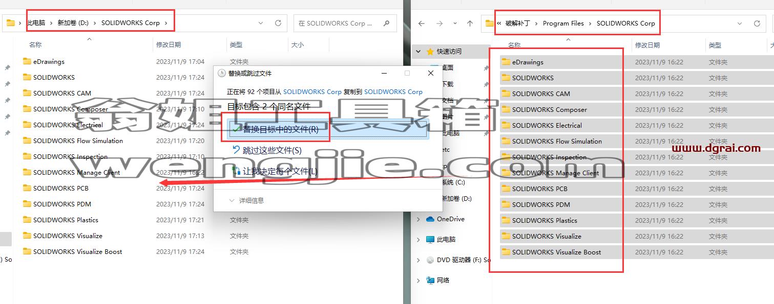774x304 pixels.
Task: Go forward in right Explorer window
Action: pos(439,24)
